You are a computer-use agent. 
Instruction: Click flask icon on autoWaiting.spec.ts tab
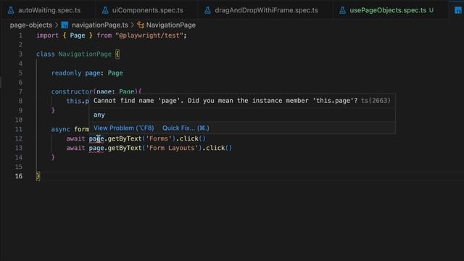point(11,10)
